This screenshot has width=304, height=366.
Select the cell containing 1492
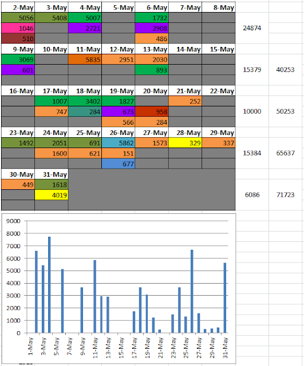(18, 143)
